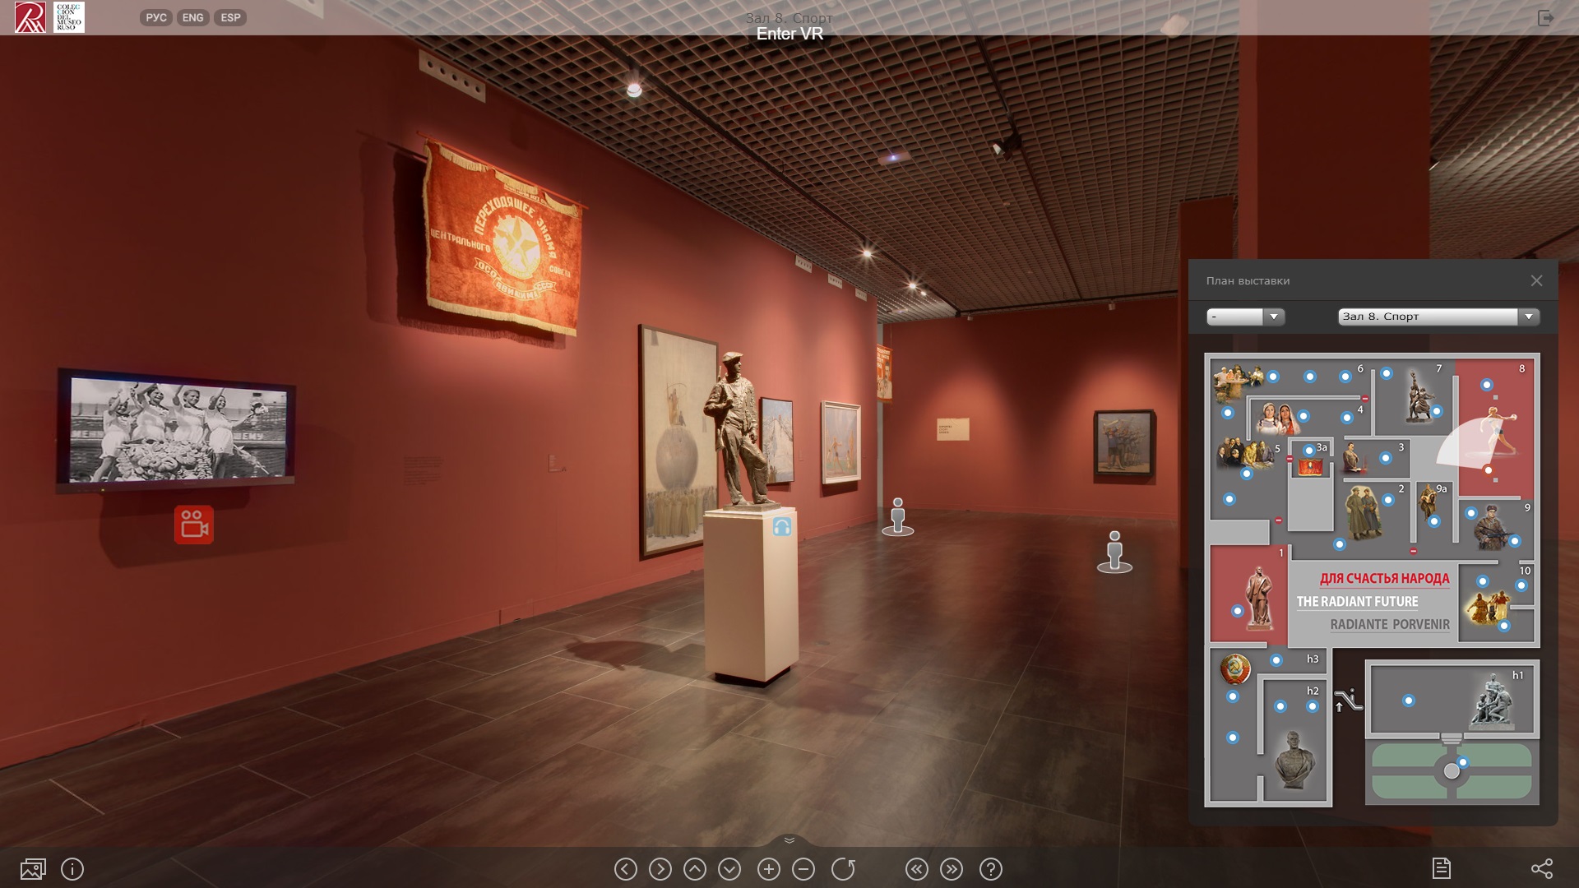Switch language to ESP
Viewport: 1579px width, 888px height.
tap(230, 17)
